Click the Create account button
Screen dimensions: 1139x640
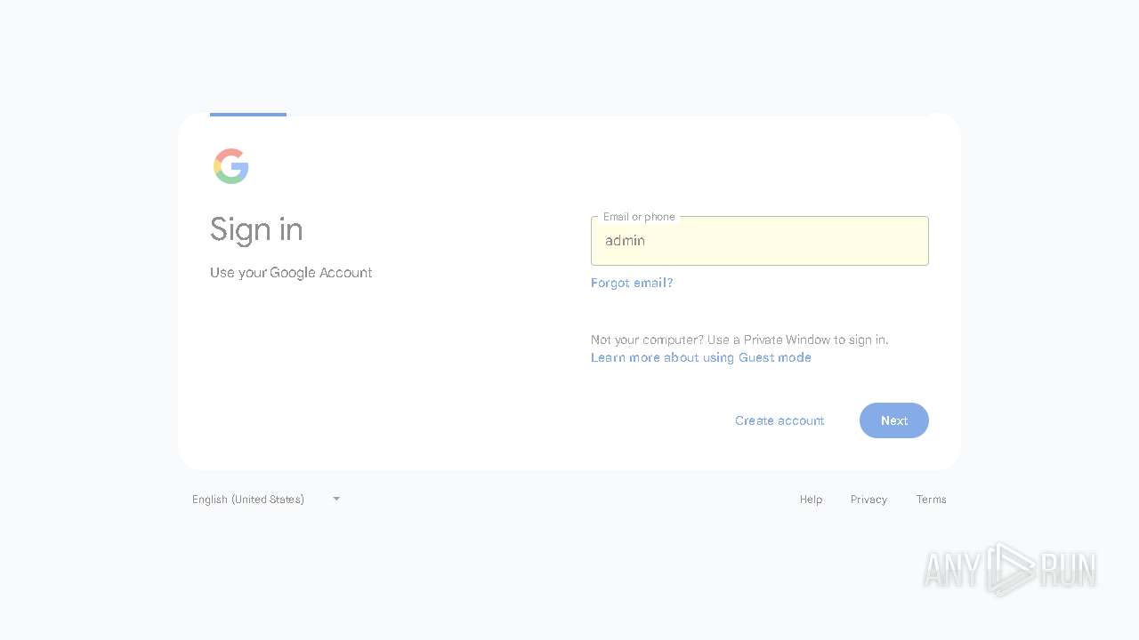780,420
